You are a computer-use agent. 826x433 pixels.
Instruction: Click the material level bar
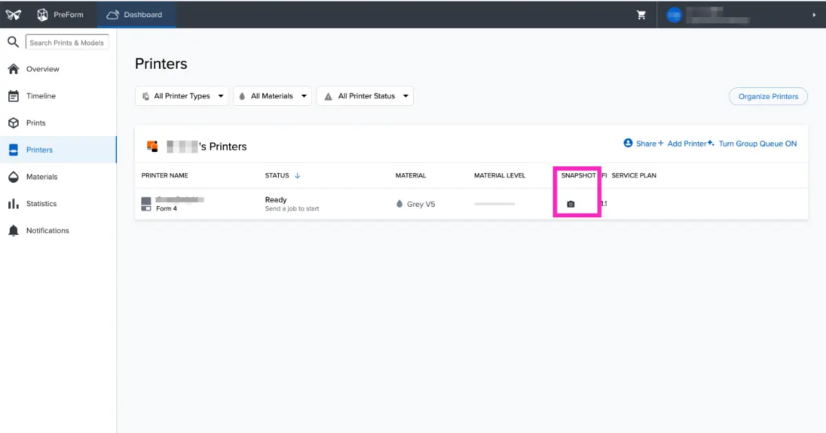[494, 204]
